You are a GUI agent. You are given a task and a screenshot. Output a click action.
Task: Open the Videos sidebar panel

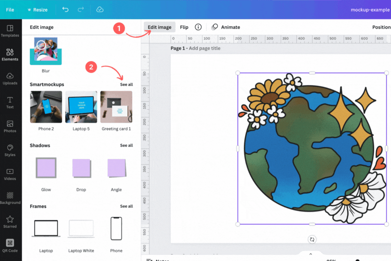(10, 174)
